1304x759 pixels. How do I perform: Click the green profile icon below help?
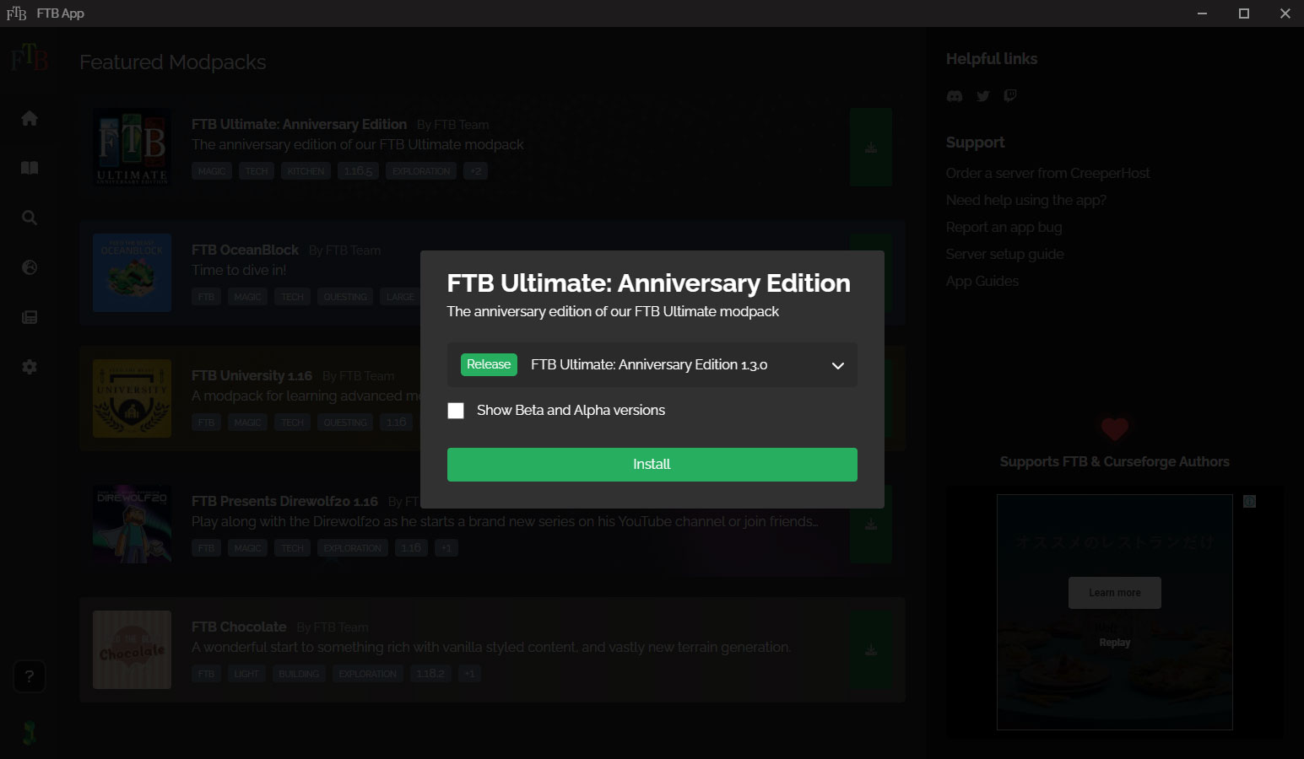point(30,733)
